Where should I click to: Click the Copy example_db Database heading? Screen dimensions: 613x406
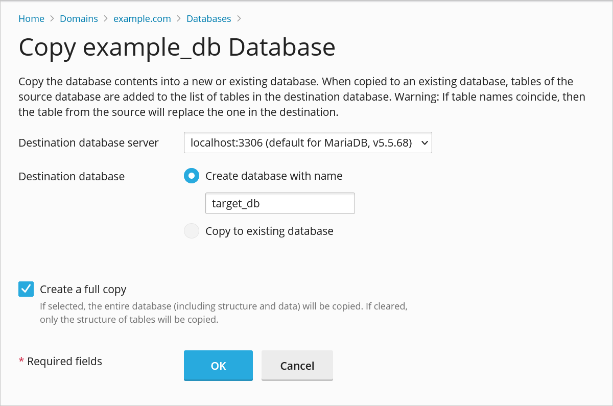[177, 47]
